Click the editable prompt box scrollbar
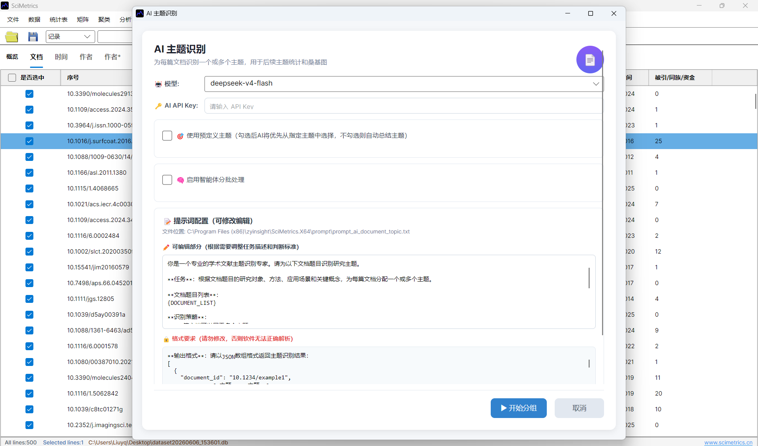This screenshot has height=446, width=758. pyautogui.click(x=589, y=278)
